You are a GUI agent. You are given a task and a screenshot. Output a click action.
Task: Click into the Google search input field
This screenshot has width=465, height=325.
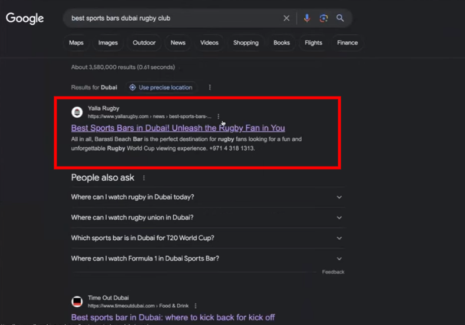pos(171,18)
